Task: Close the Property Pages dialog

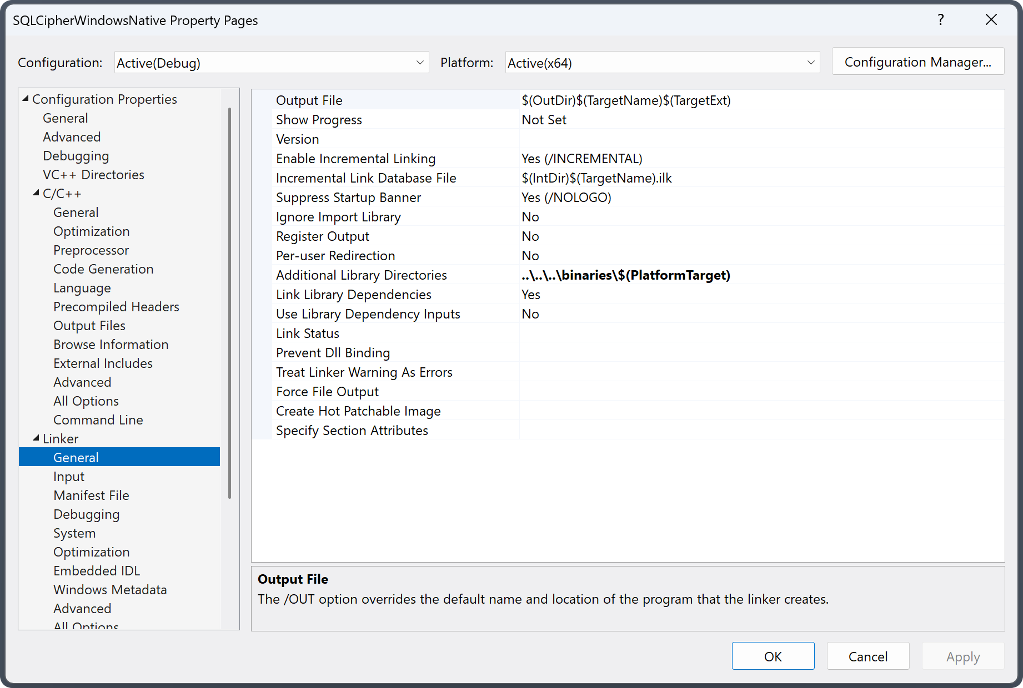Action: [991, 20]
